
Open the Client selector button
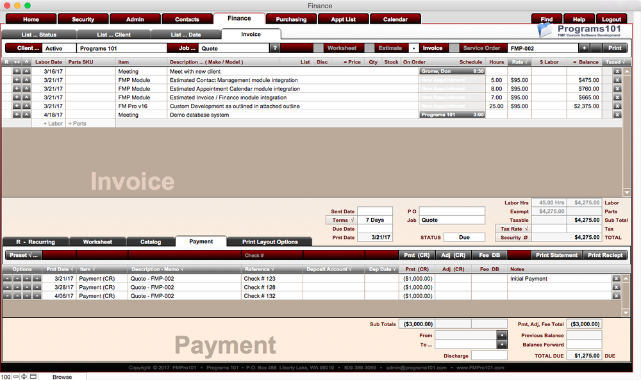point(24,48)
